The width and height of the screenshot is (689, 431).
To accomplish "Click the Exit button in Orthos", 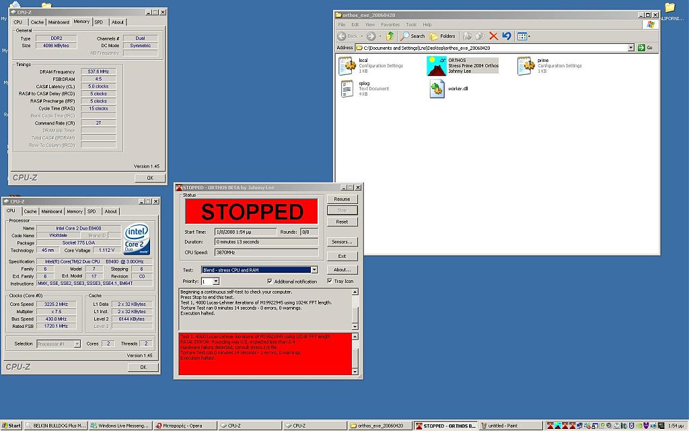I will coord(342,256).
